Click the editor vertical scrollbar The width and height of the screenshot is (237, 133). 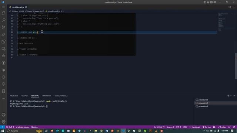[236, 66]
